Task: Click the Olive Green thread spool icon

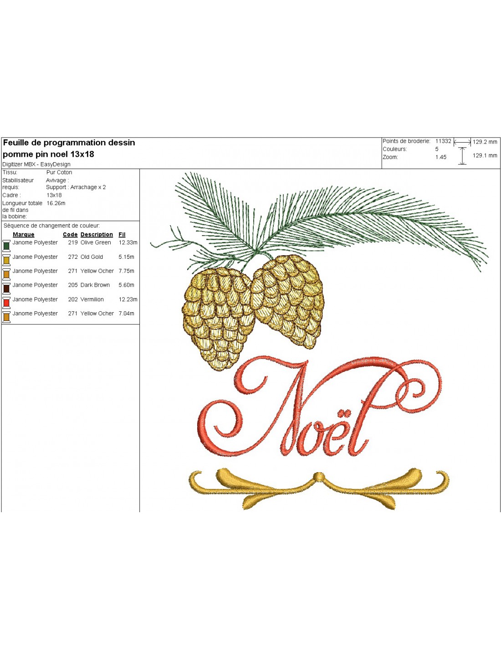Action: (x=6, y=245)
